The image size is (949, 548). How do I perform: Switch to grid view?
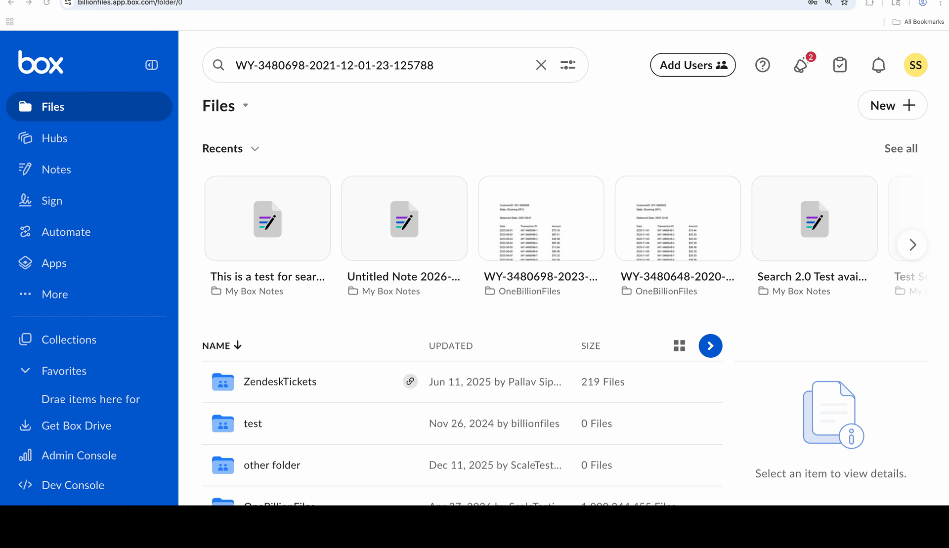point(679,346)
